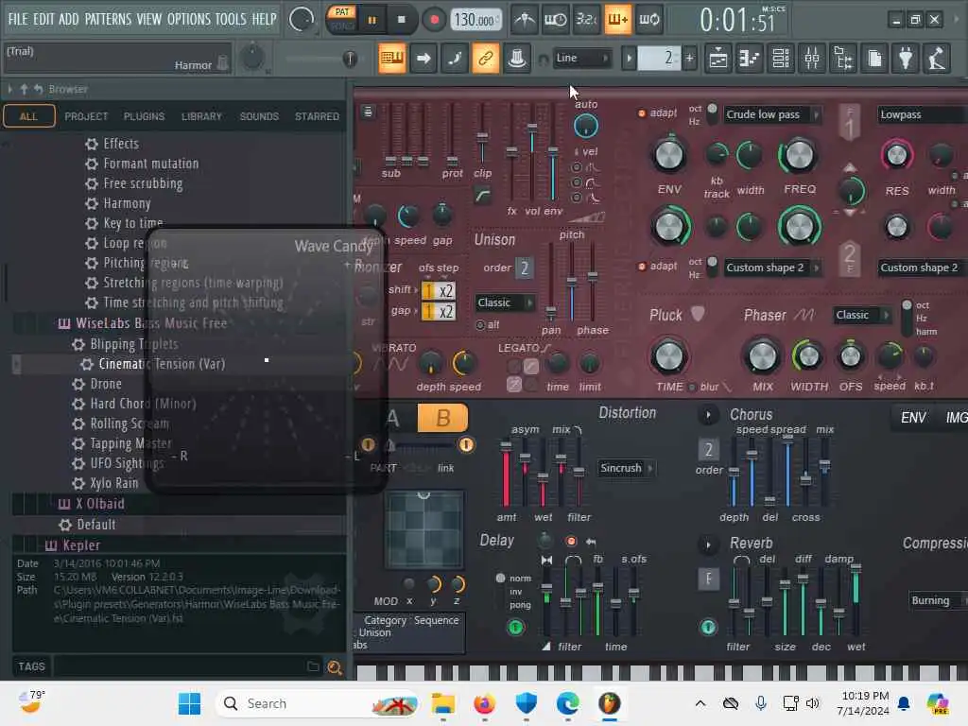Open the Piano roll view icon
Image resolution: width=968 pixels, height=726 pixels.
point(750,59)
